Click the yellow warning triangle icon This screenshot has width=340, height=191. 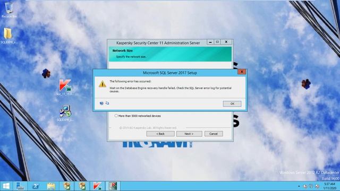click(103, 84)
